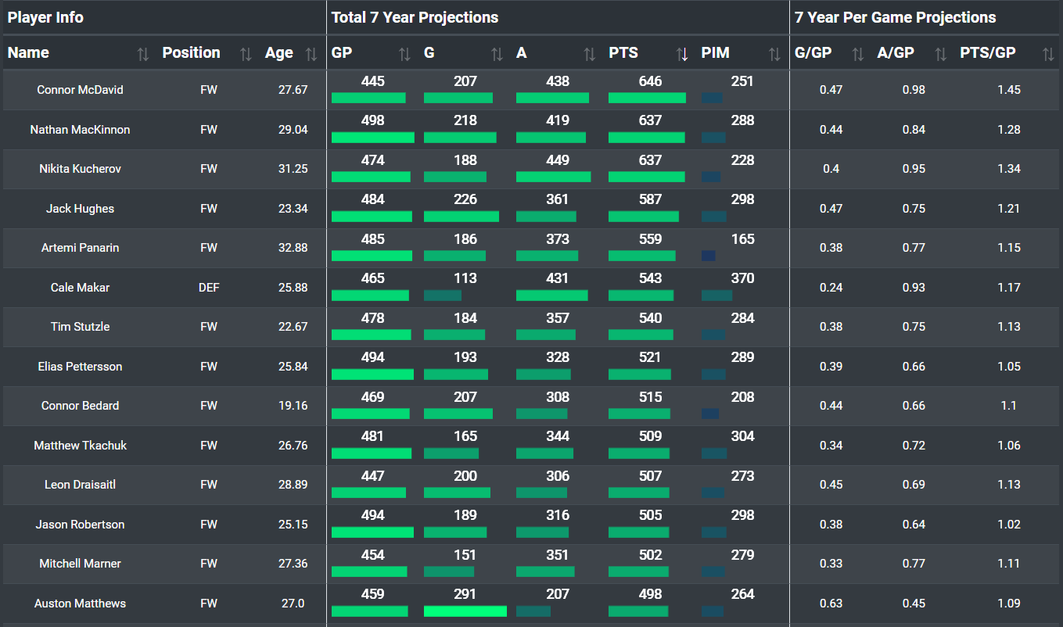
Task: Sort by A/GP sort arrows icon
Action: point(941,54)
